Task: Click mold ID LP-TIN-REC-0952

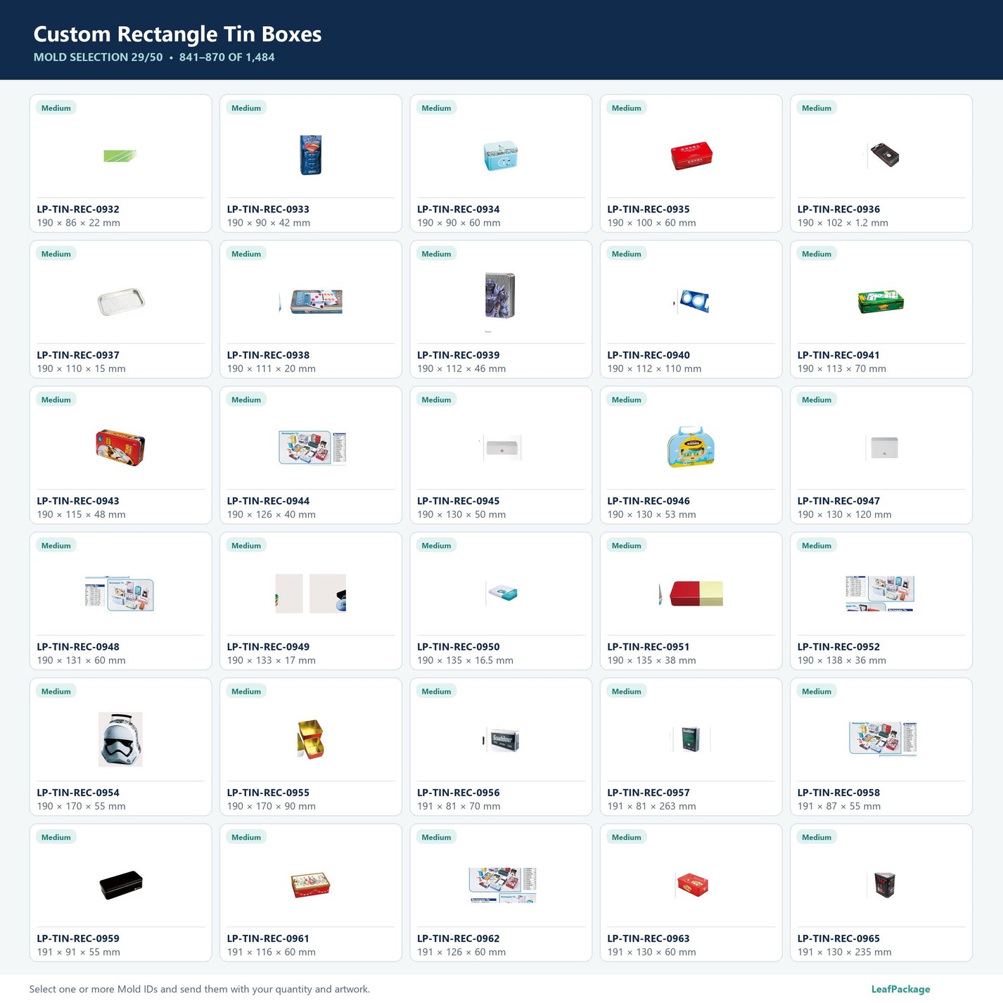Action: click(x=838, y=646)
